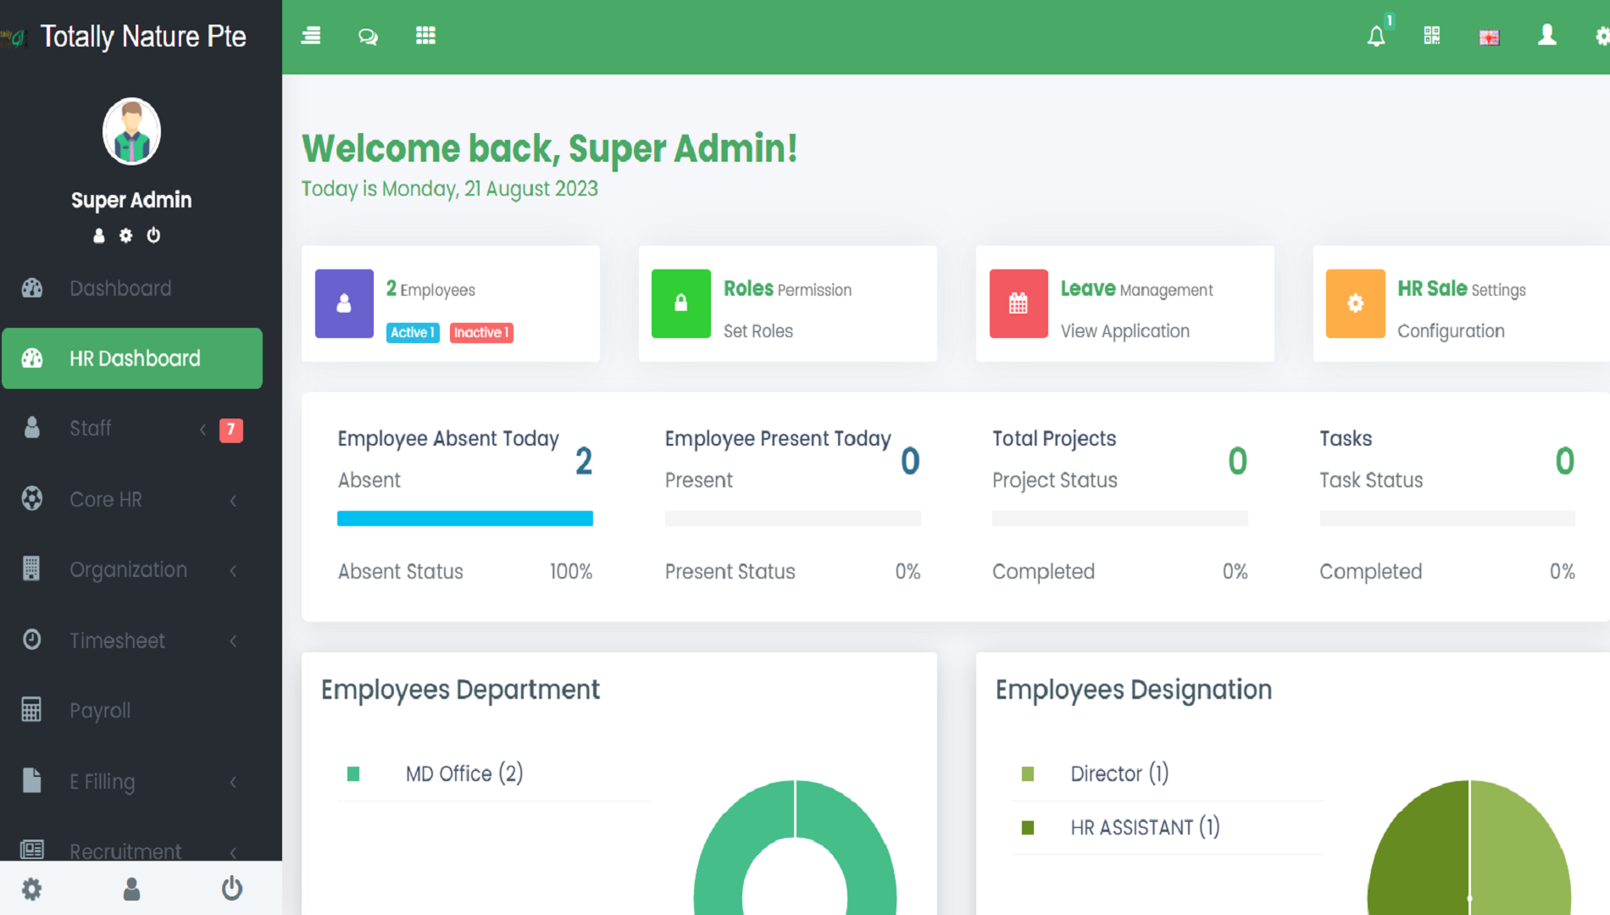Click the Total Projects Completed progress bar
Screen dimensions: 1610x915
(x=1120, y=518)
